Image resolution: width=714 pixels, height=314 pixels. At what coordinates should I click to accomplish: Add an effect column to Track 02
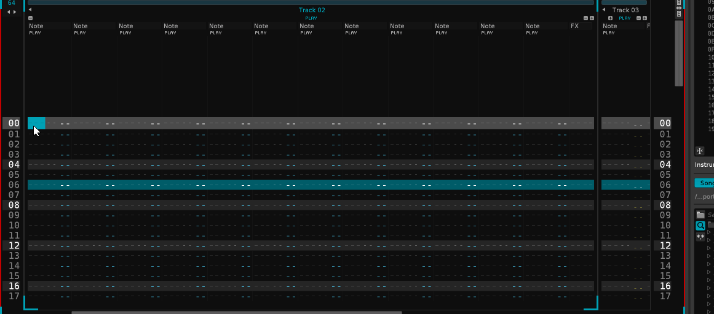coord(592,18)
